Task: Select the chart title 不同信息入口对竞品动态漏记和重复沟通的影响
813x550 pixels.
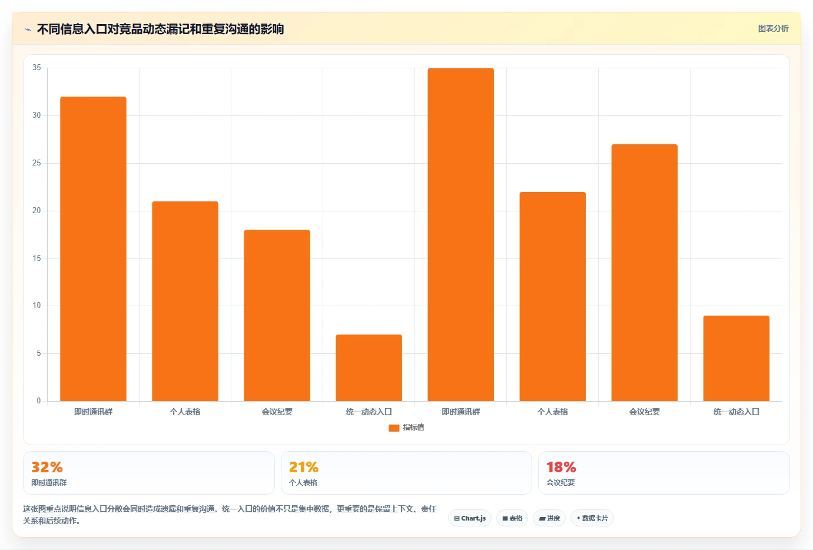Action: click(160, 29)
